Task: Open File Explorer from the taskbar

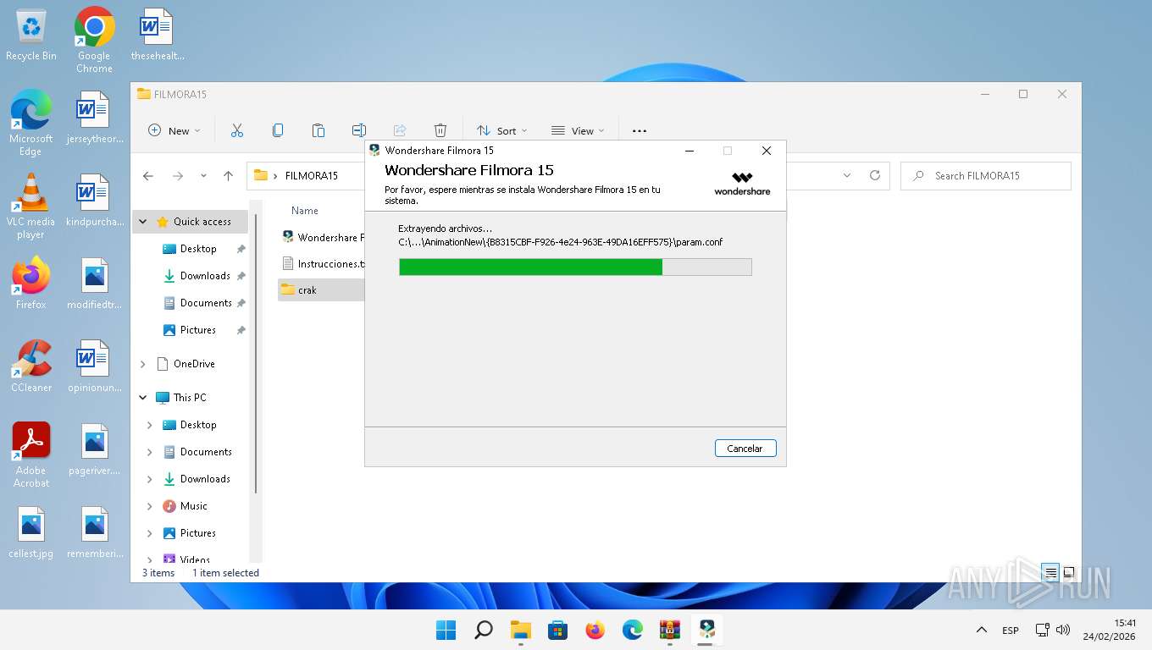Action: (x=520, y=630)
